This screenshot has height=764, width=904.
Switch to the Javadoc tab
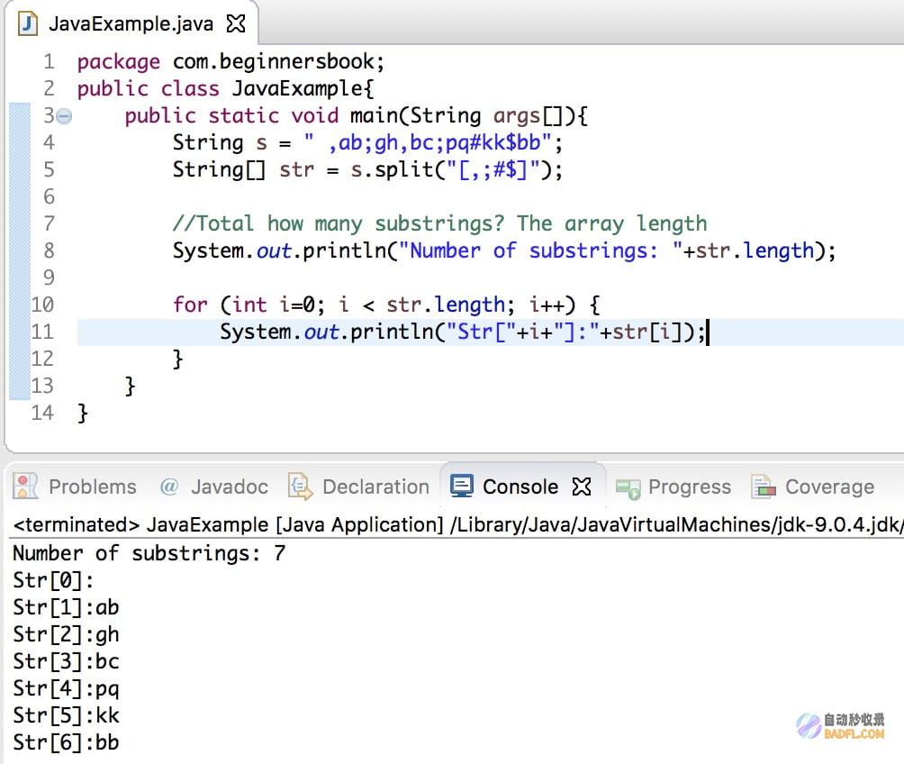coord(230,487)
